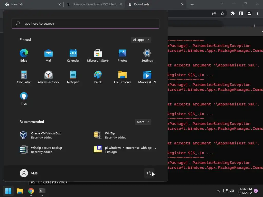Open the Paint app

click(x=98, y=77)
